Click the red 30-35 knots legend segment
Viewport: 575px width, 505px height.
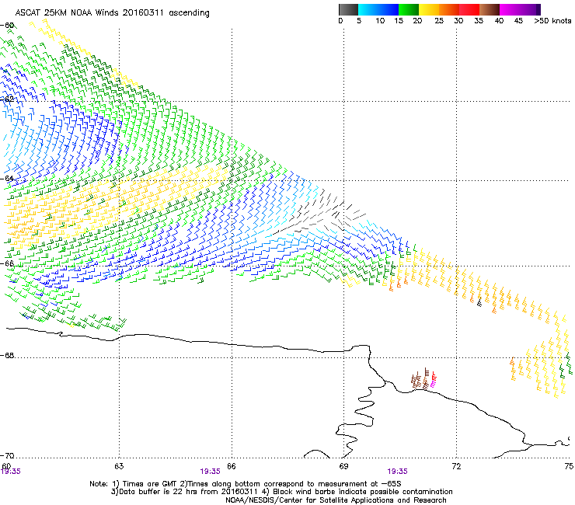469,9
